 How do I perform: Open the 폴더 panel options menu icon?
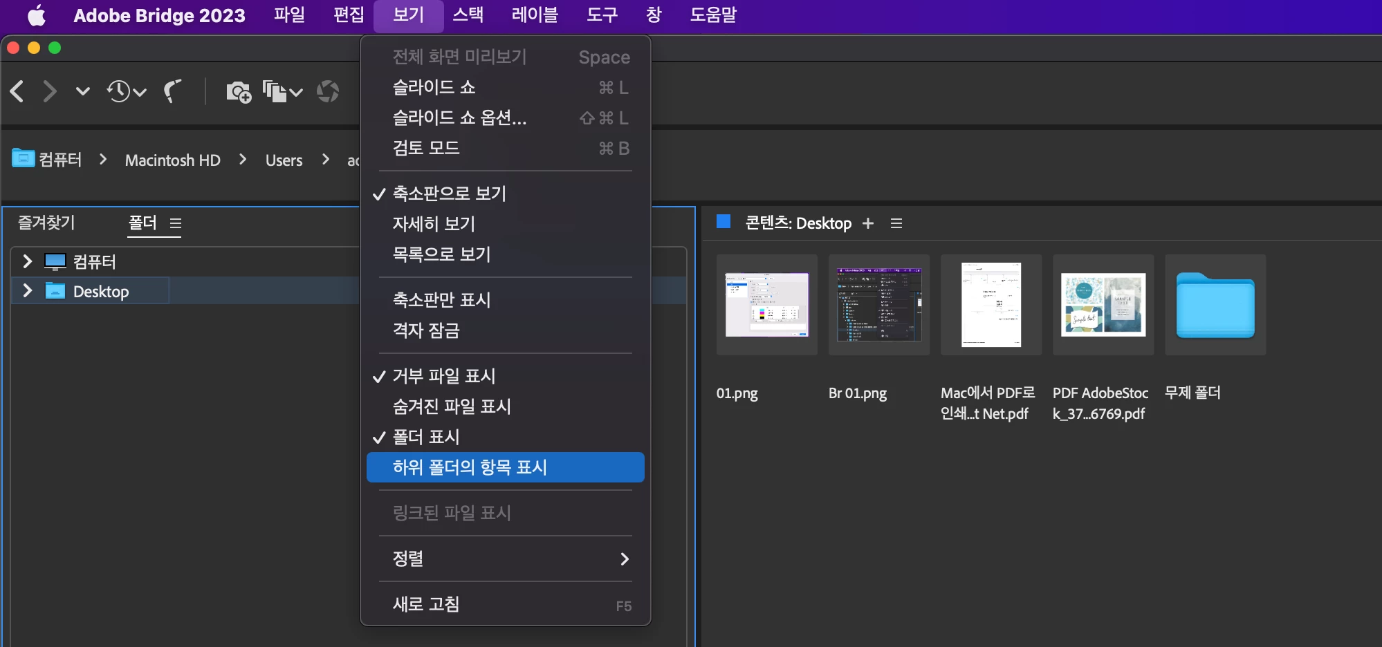coord(176,223)
